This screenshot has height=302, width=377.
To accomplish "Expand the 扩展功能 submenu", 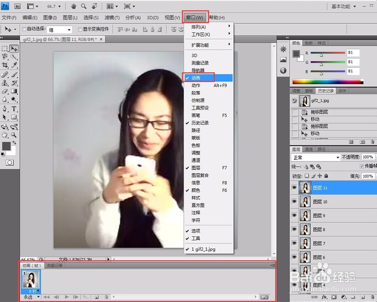I will click(209, 45).
